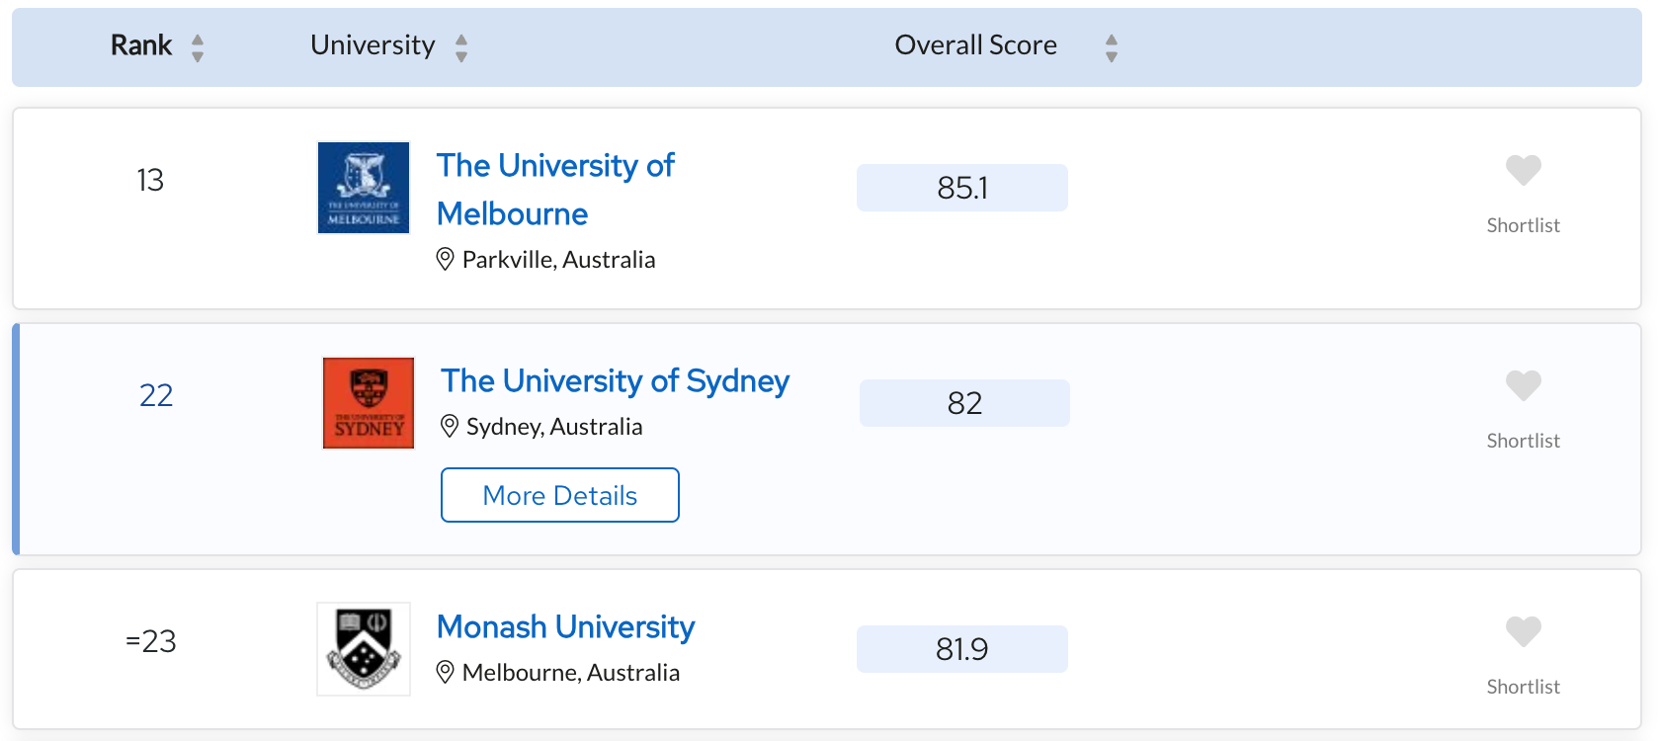1660x741 pixels.
Task: Click the University of Sydney logo
Action: [369, 403]
